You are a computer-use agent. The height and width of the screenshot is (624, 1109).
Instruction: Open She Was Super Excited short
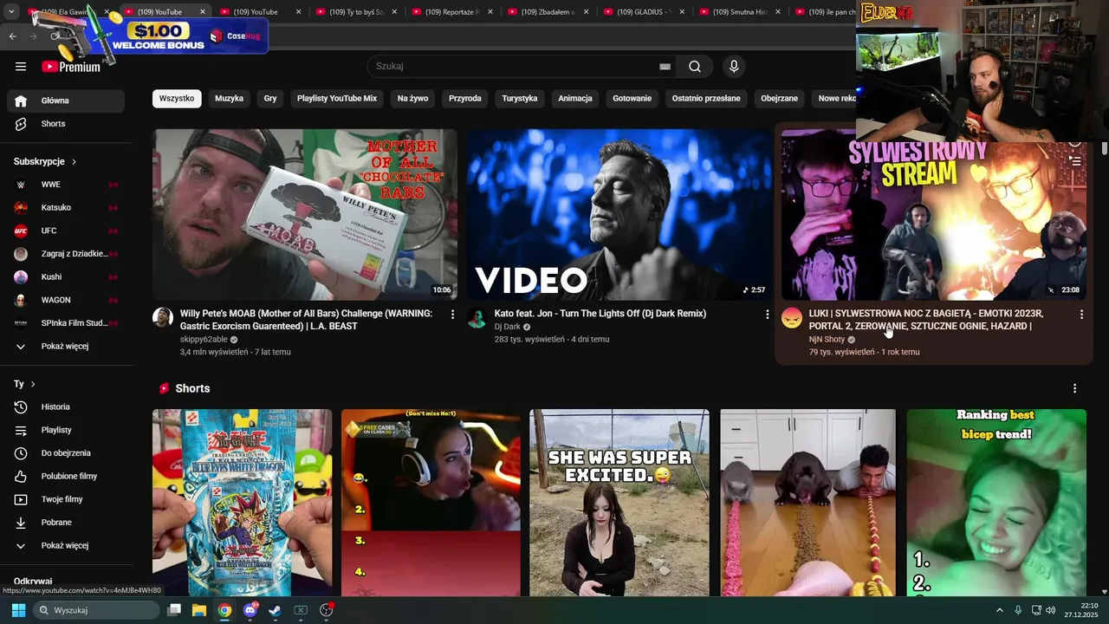point(619,503)
